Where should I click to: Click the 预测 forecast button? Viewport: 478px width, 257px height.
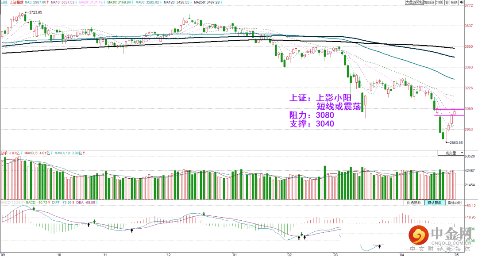454,3
